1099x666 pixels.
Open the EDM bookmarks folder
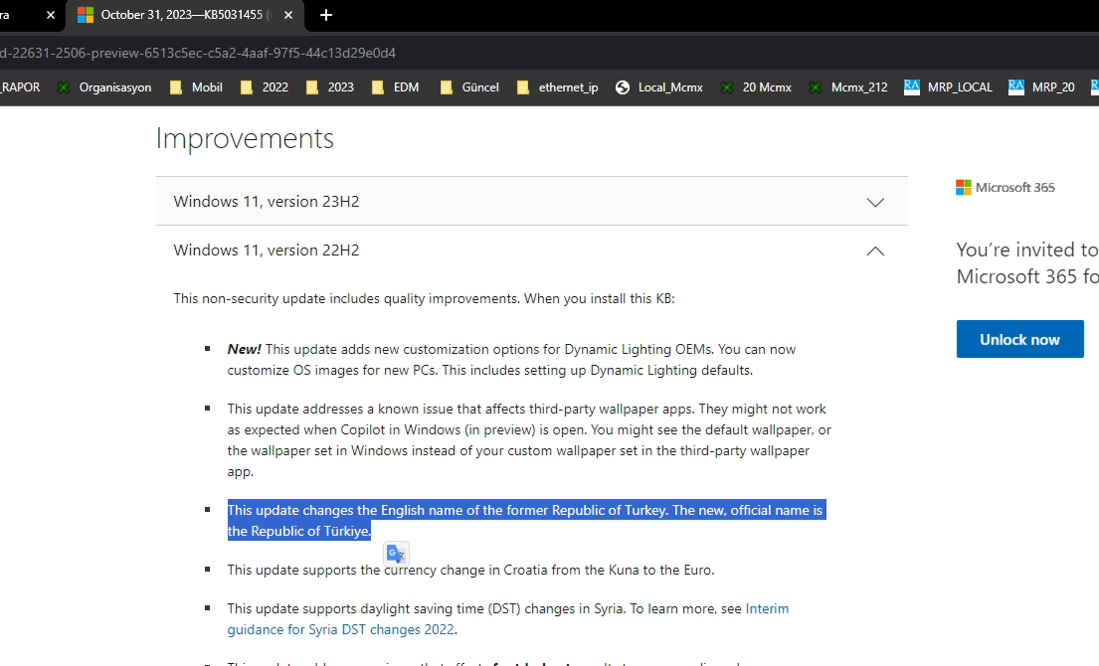tap(395, 87)
